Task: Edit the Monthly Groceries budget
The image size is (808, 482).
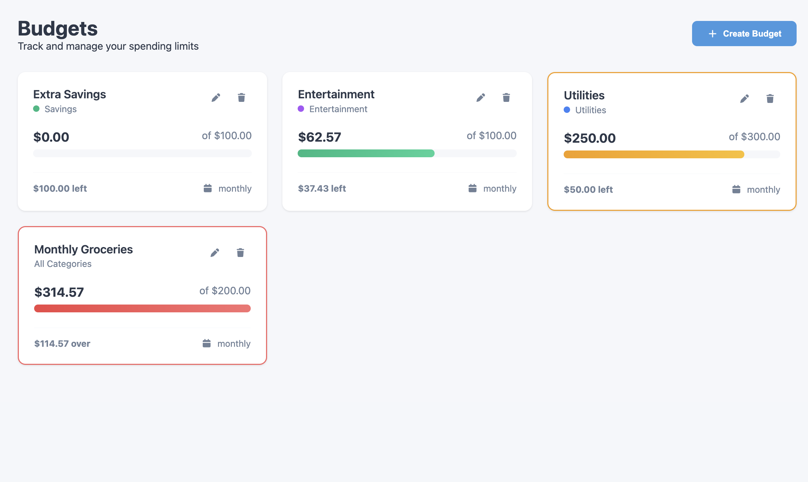Action: [x=215, y=253]
